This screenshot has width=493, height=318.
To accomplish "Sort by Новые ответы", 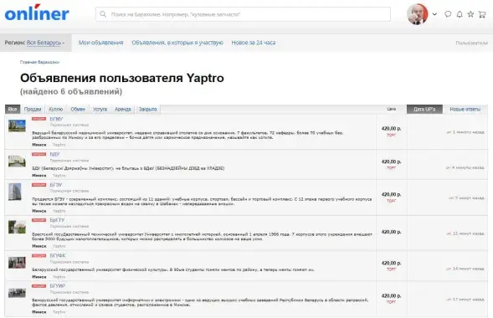I will [x=465, y=109].
